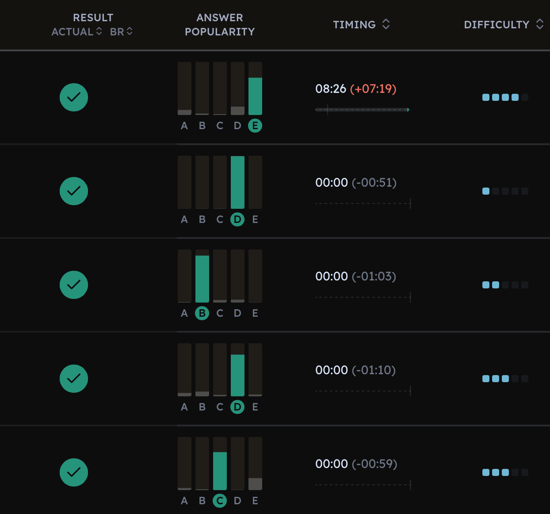Sort the table by TIMING
Viewport: 550px width, 514px height.
coord(361,25)
